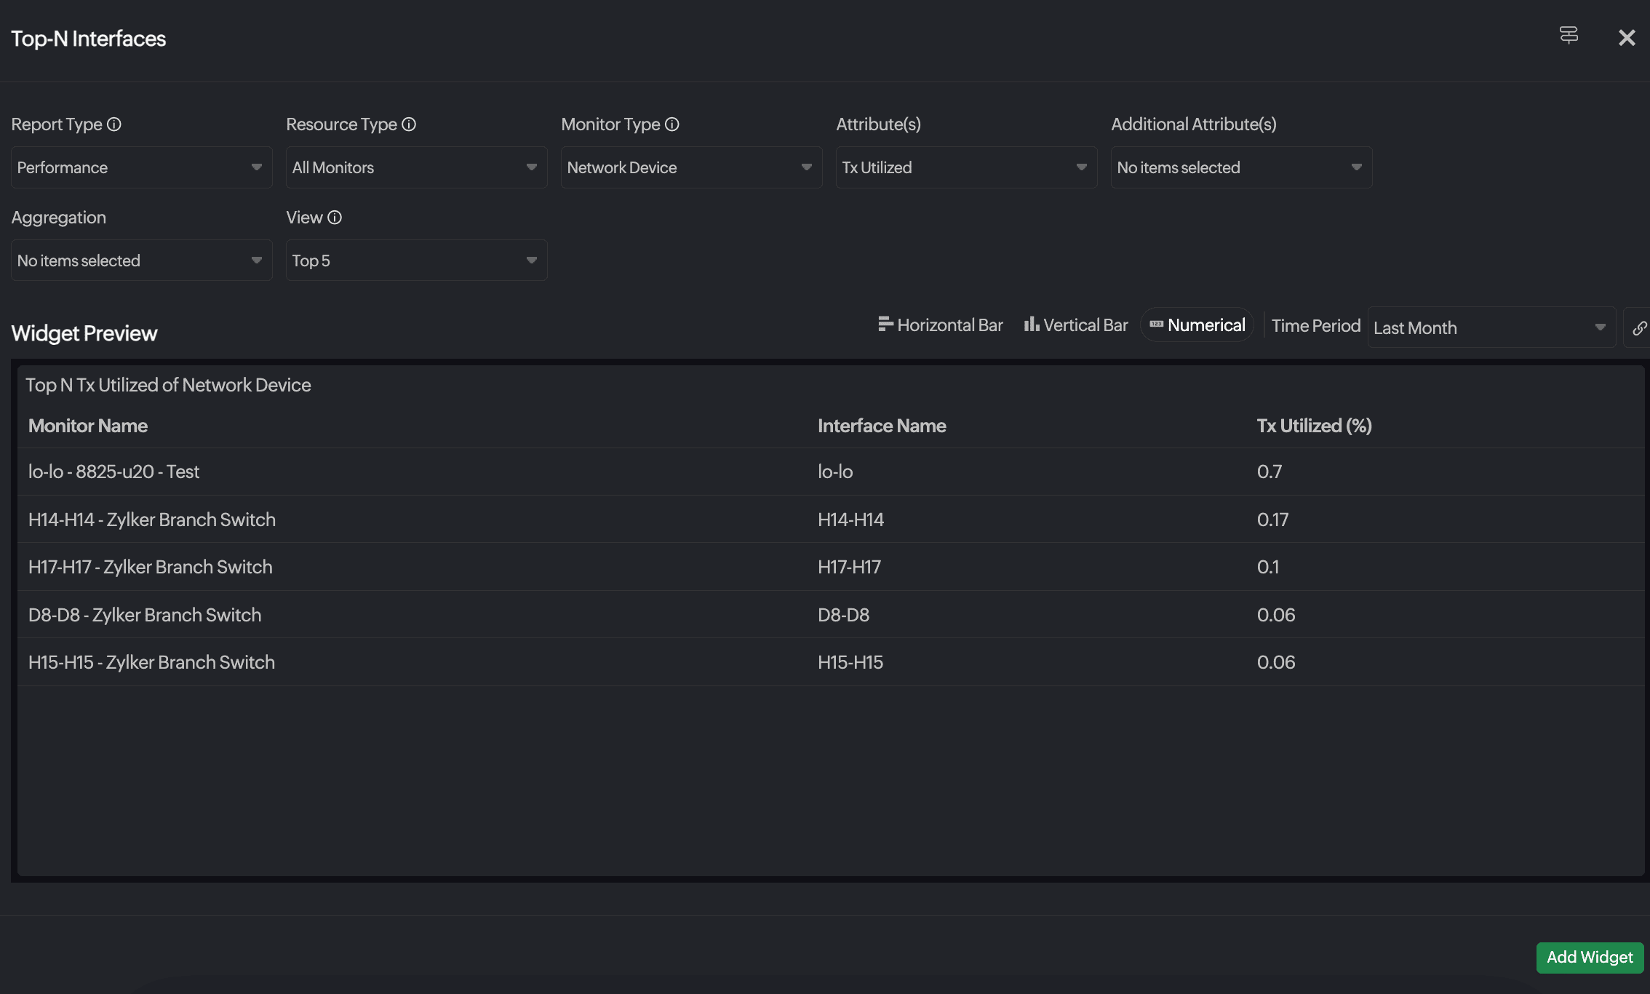This screenshot has width=1650, height=994.
Task: Click the Report Type info icon
Action: pyautogui.click(x=114, y=124)
